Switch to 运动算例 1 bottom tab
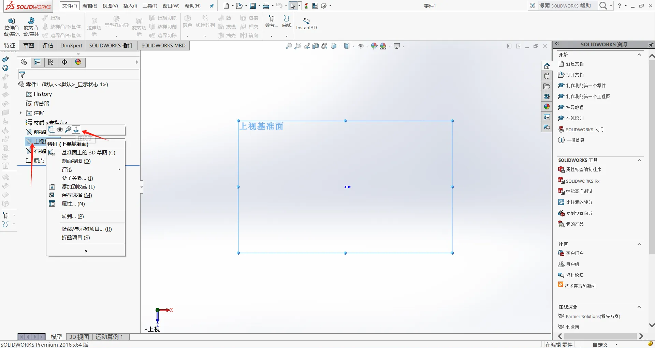The width and height of the screenshot is (655, 348). 109,337
